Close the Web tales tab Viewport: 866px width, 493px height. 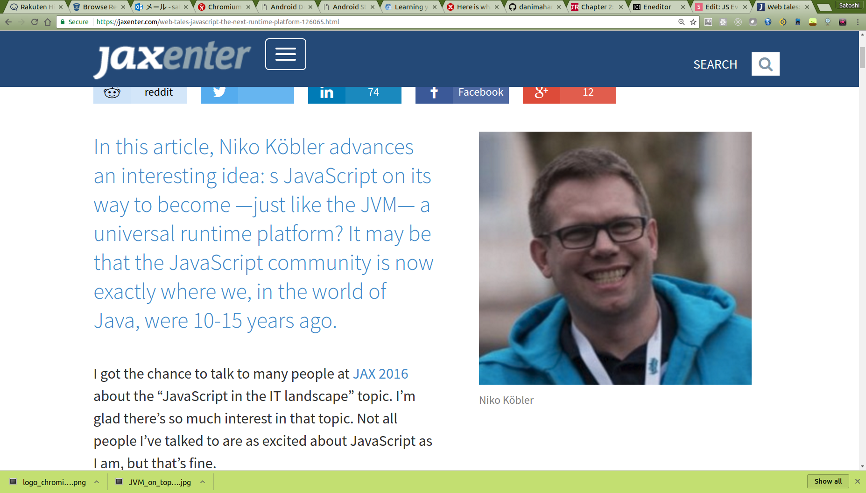(x=807, y=7)
